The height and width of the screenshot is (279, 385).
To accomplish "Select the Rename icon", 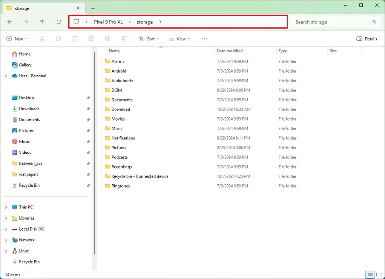I will [91, 38].
